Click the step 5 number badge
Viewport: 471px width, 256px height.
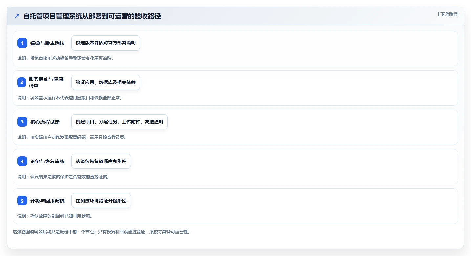click(22, 201)
